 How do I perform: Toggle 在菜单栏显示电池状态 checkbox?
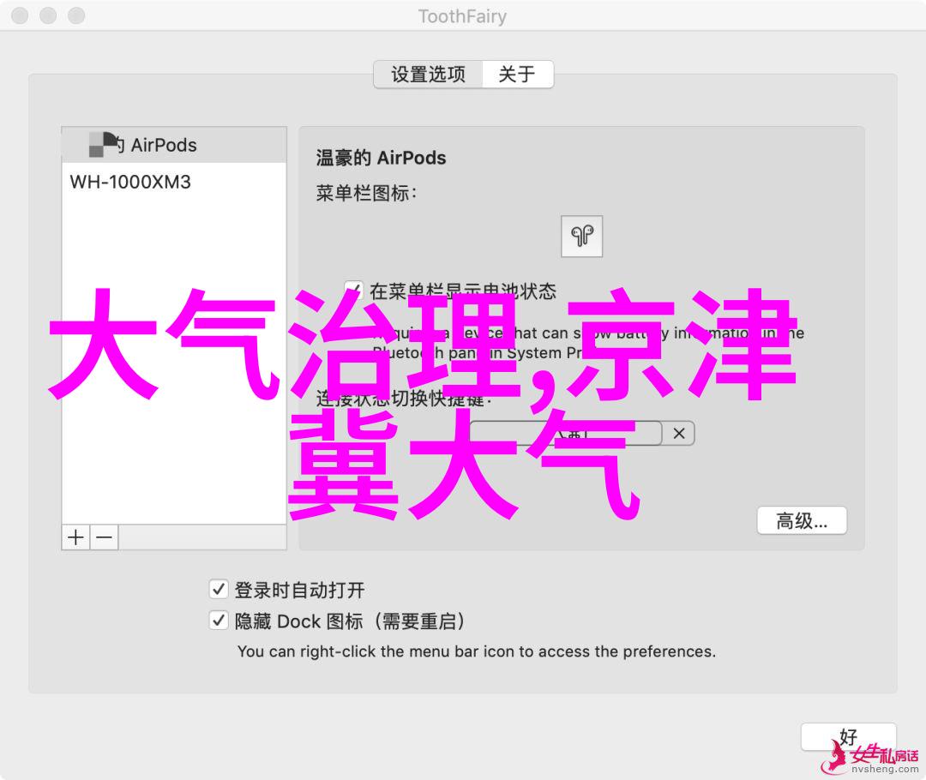click(x=354, y=290)
